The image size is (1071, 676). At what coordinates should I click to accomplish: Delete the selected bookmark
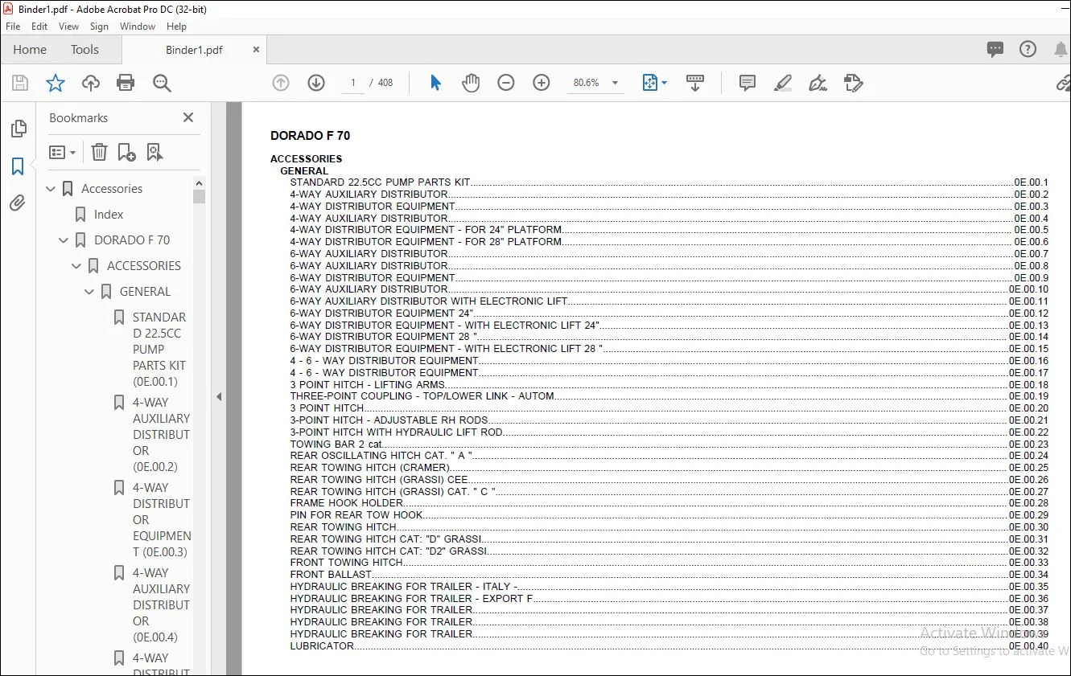click(99, 152)
